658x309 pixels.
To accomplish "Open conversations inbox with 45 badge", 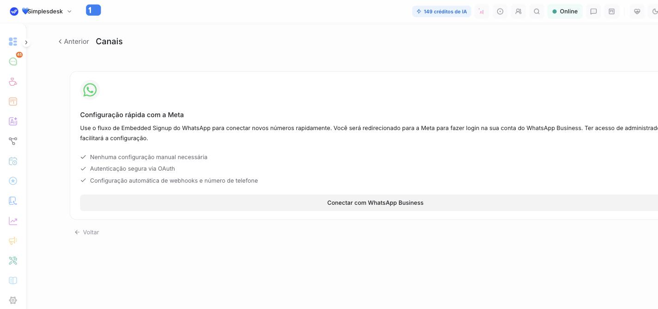I will [13, 61].
